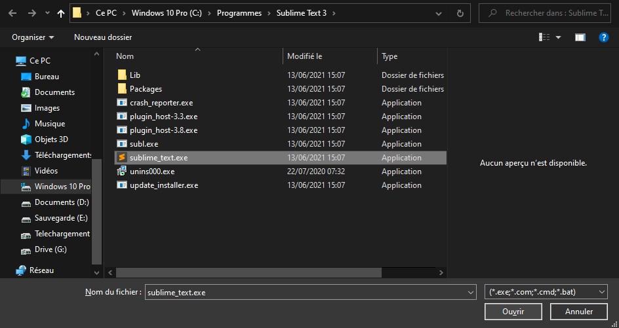Go back with the left arrow
619x328 pixels.
pyautogui.click(x=12, y=13)
